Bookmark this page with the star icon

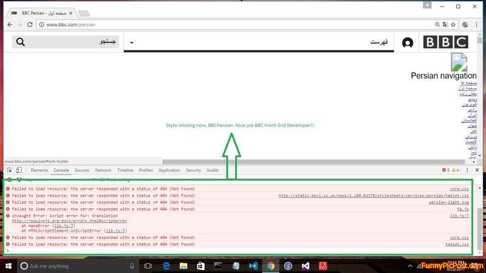click(453, 24)
